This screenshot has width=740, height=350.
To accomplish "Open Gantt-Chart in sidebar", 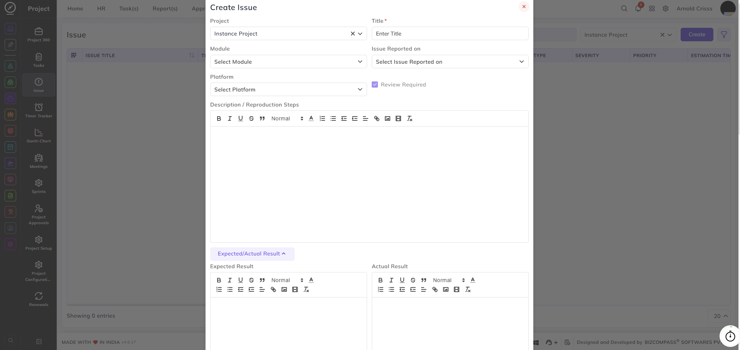I will [39, 136].
